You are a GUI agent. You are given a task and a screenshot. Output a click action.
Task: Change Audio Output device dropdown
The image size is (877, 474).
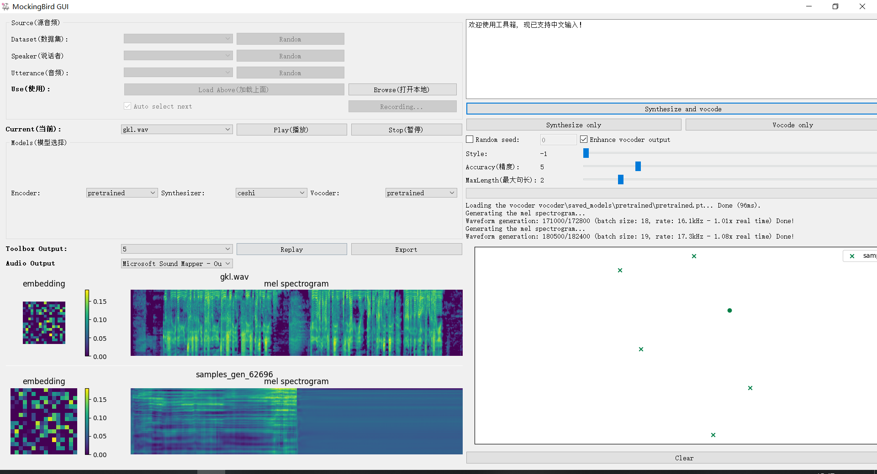point(176,263)
